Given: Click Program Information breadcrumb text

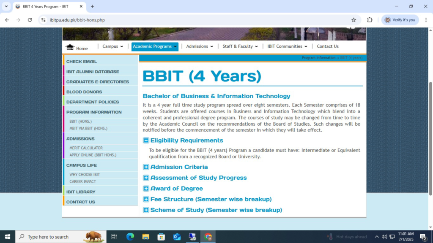Looking at the screenshot, I should (318, 57).
